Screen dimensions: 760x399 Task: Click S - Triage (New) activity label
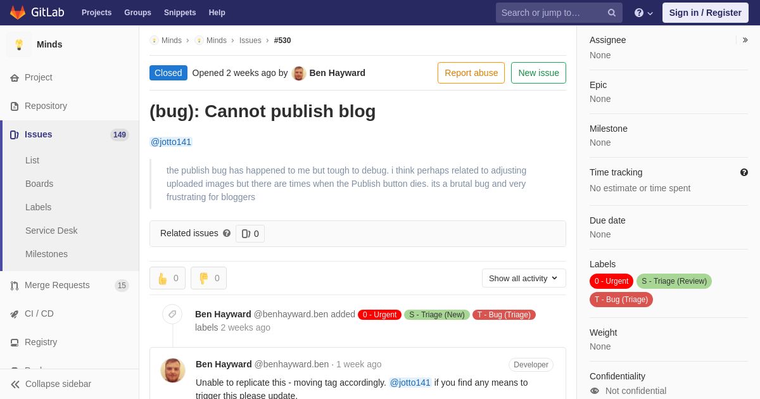pos(437,315)
